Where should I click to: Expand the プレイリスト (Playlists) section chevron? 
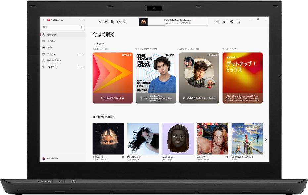click(x=82, y=66)
